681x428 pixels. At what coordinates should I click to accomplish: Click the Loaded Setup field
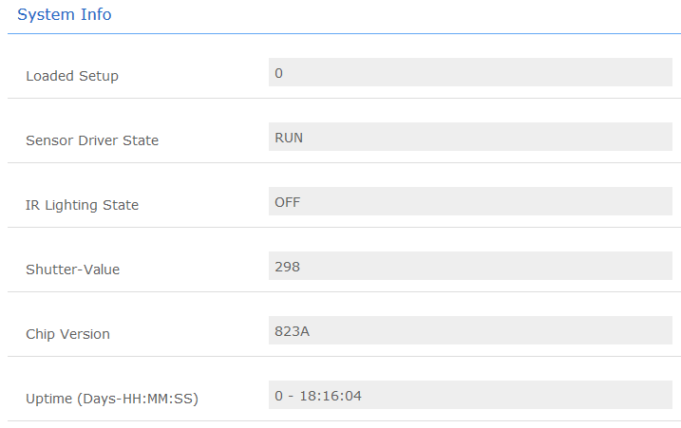pyautogui.click(x=470, y=73)
